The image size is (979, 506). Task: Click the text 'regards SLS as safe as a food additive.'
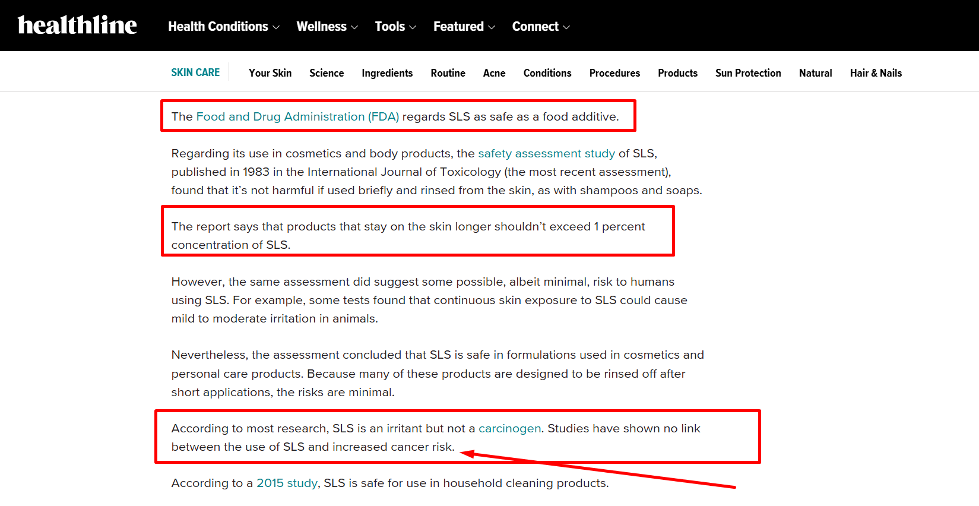click(x=511, y=116)
